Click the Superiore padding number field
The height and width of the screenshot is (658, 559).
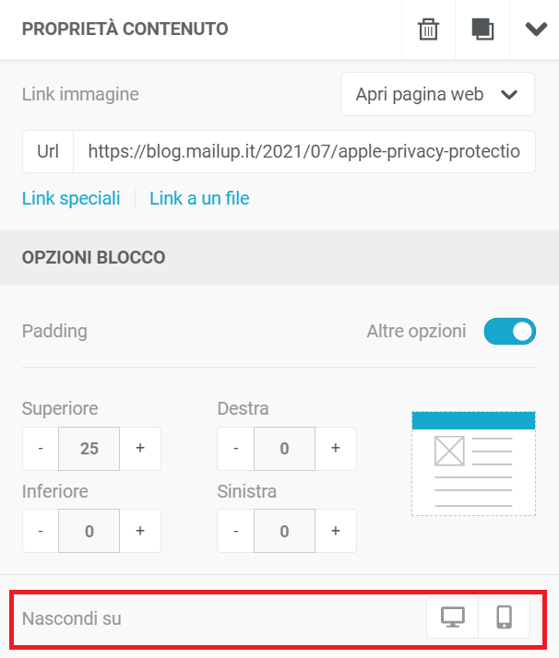(89, 449)
